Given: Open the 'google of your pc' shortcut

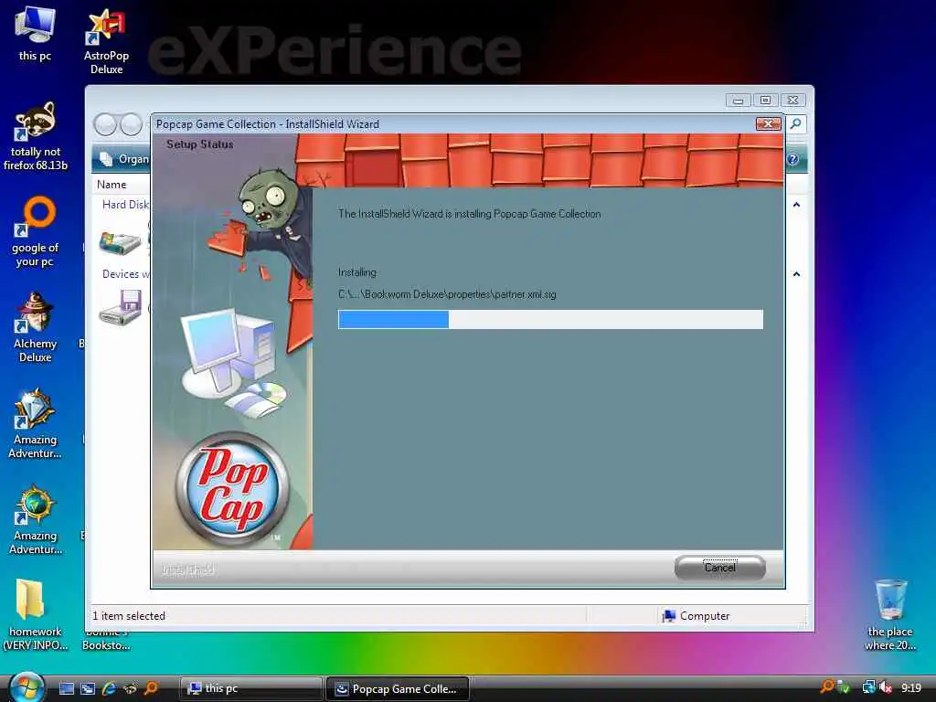Looking at the screenshot, I should [35, 231].
